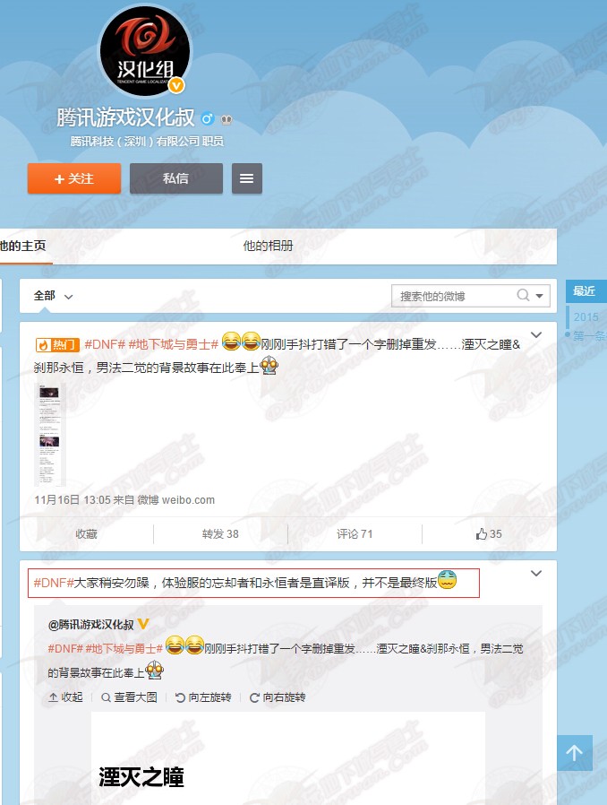Expand first post's chevron menu
The image size is (607, 805).
point(536,334)
